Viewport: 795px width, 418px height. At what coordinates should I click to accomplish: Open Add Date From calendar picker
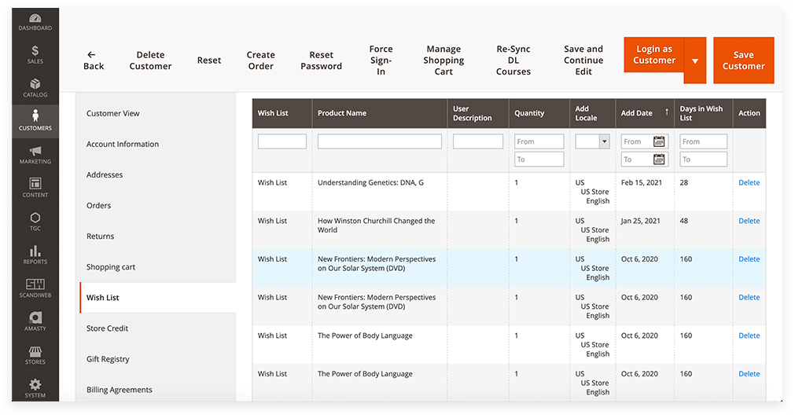click(x=659, y=141)
